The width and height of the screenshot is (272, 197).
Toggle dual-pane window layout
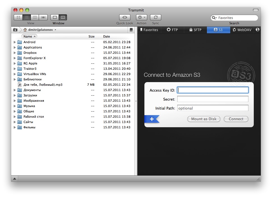63,17
